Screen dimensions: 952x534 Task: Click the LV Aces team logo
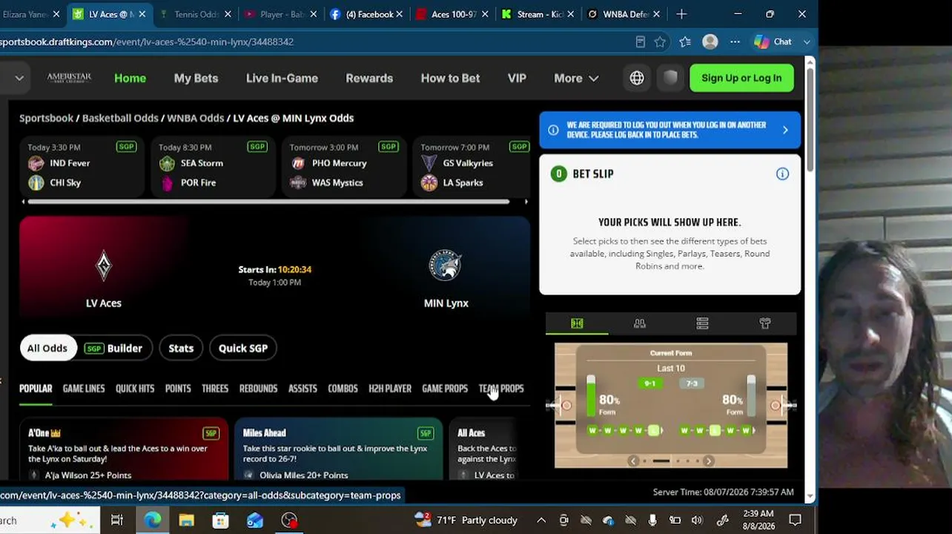pos(104,266)
